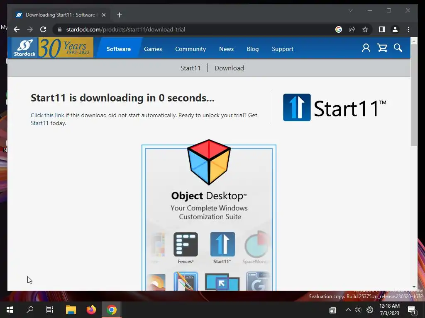Expand the tab search dropdown arrow

tap(350, 10)
